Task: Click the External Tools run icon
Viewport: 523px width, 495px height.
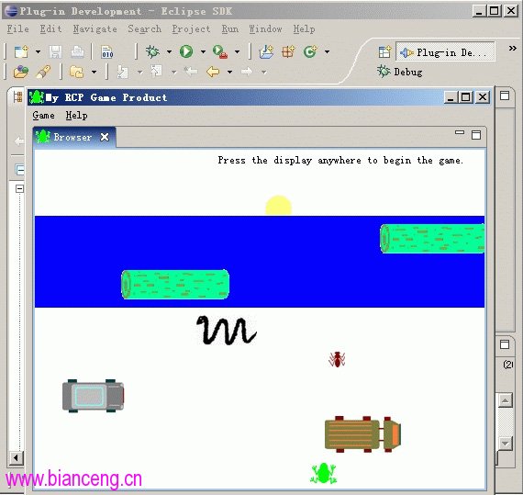Action: tap(220, 51)
